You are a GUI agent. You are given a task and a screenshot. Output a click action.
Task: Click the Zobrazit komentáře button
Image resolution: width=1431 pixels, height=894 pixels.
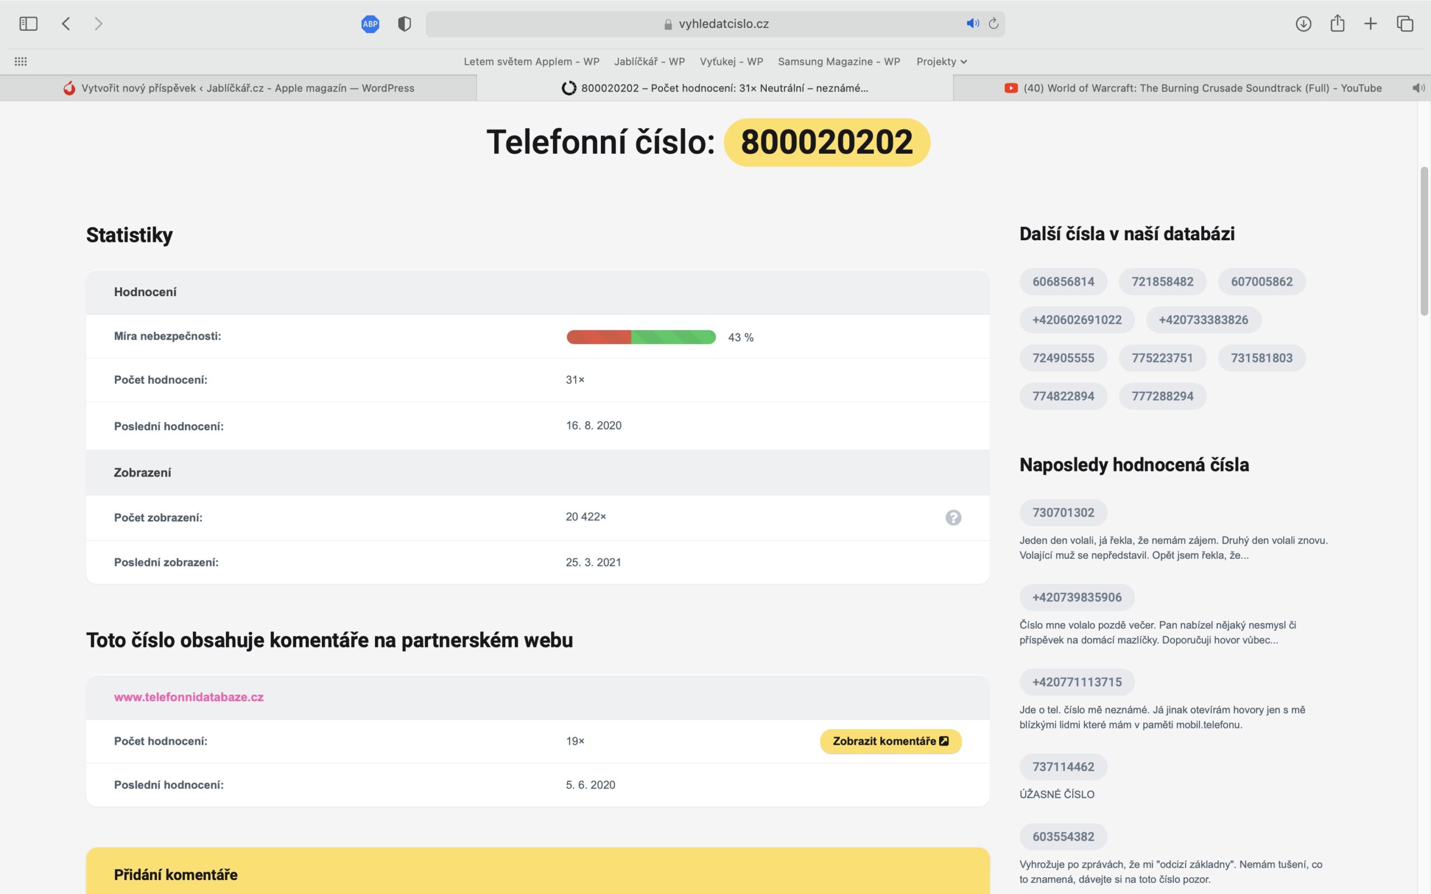point(890,741)
